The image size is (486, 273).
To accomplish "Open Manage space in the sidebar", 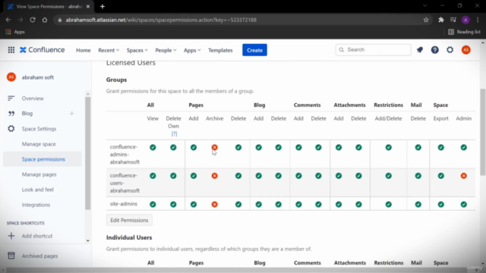I will 39,144.
